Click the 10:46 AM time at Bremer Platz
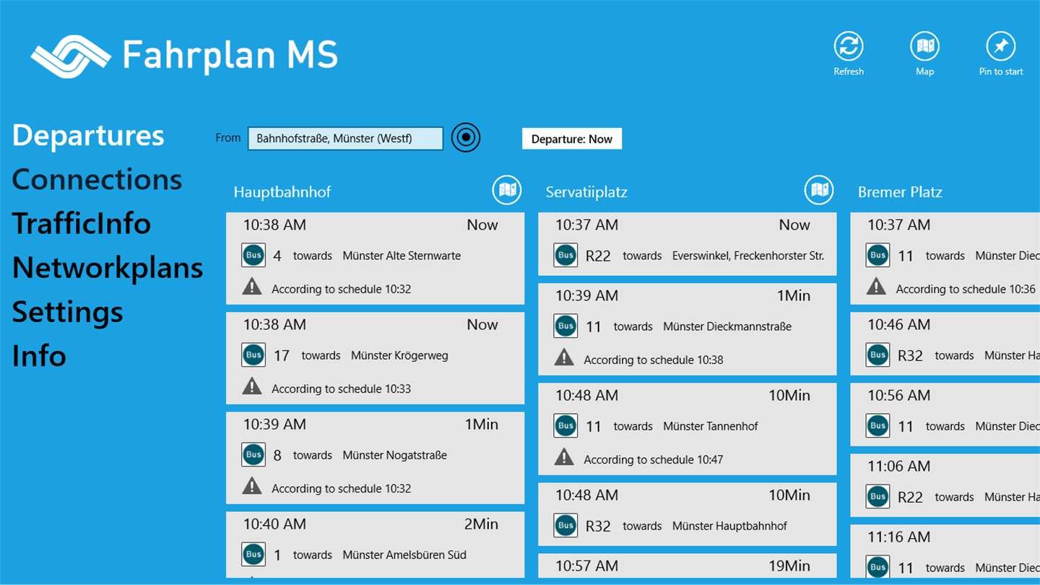The image size is (1040, 585). (x=898, y=324)
